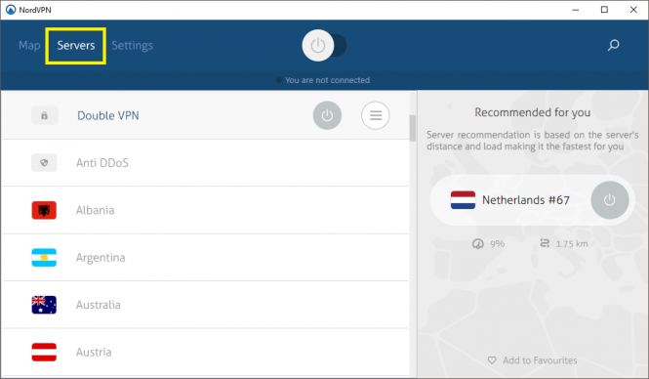Open the Settings tab
Viewport: 649px width, 379px height.
(132, 45)
